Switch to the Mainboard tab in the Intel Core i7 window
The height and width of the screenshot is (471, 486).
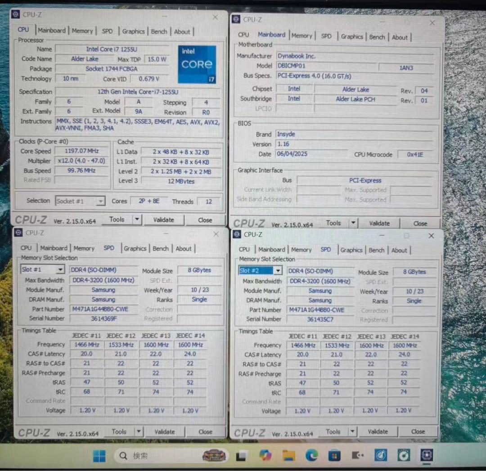[x=52, y=31]
